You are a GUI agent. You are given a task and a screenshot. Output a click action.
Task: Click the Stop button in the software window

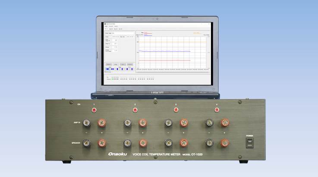point(116,65)
